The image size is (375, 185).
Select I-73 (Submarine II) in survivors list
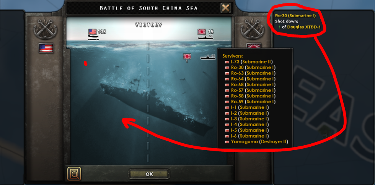(249, 62)
